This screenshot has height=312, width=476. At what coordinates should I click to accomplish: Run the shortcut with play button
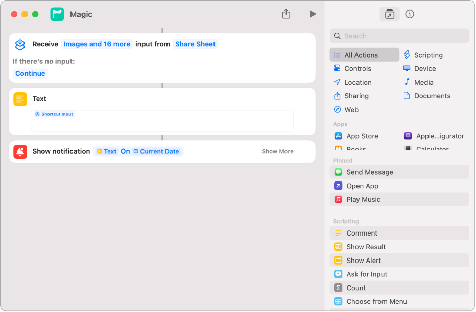point(313,14)
